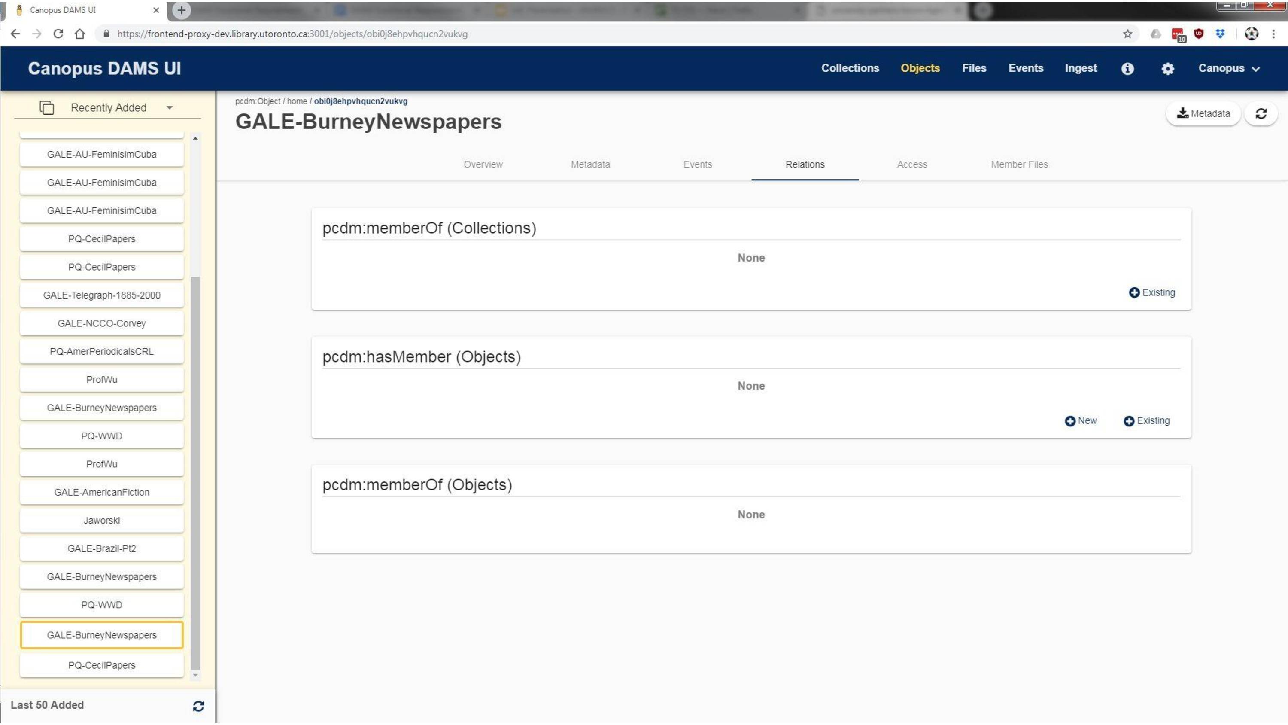Select highlighted GALE-BurneyNewspapers sidebar item
Screen dimensions: 1288x725
tap(101, 635)
